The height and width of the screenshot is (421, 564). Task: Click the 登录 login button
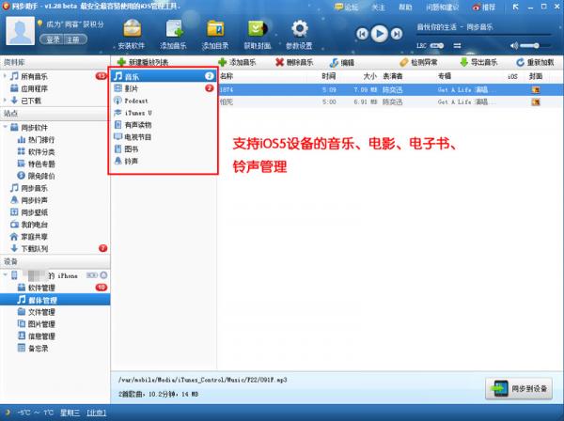tap(53, 39)
